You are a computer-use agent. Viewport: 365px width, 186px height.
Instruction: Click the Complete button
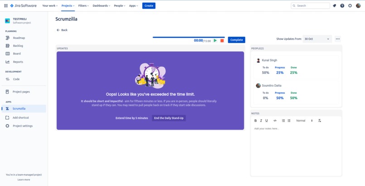tap(236, 40)
